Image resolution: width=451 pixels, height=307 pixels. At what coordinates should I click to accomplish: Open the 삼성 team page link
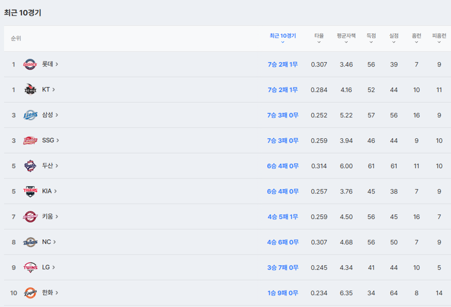[50, 115]
